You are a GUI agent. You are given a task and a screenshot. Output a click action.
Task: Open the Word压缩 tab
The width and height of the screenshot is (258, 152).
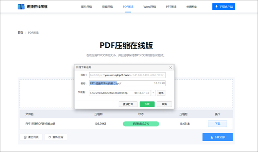(149, 7)
